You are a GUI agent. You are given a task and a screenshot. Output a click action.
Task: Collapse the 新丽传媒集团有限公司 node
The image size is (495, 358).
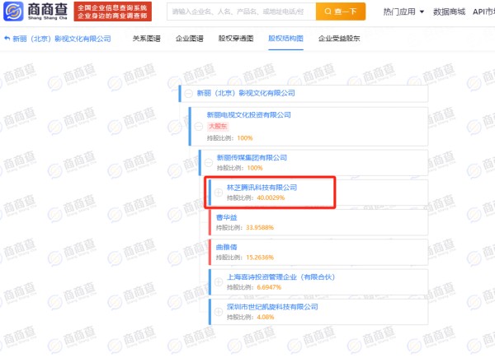coord(209,162)
